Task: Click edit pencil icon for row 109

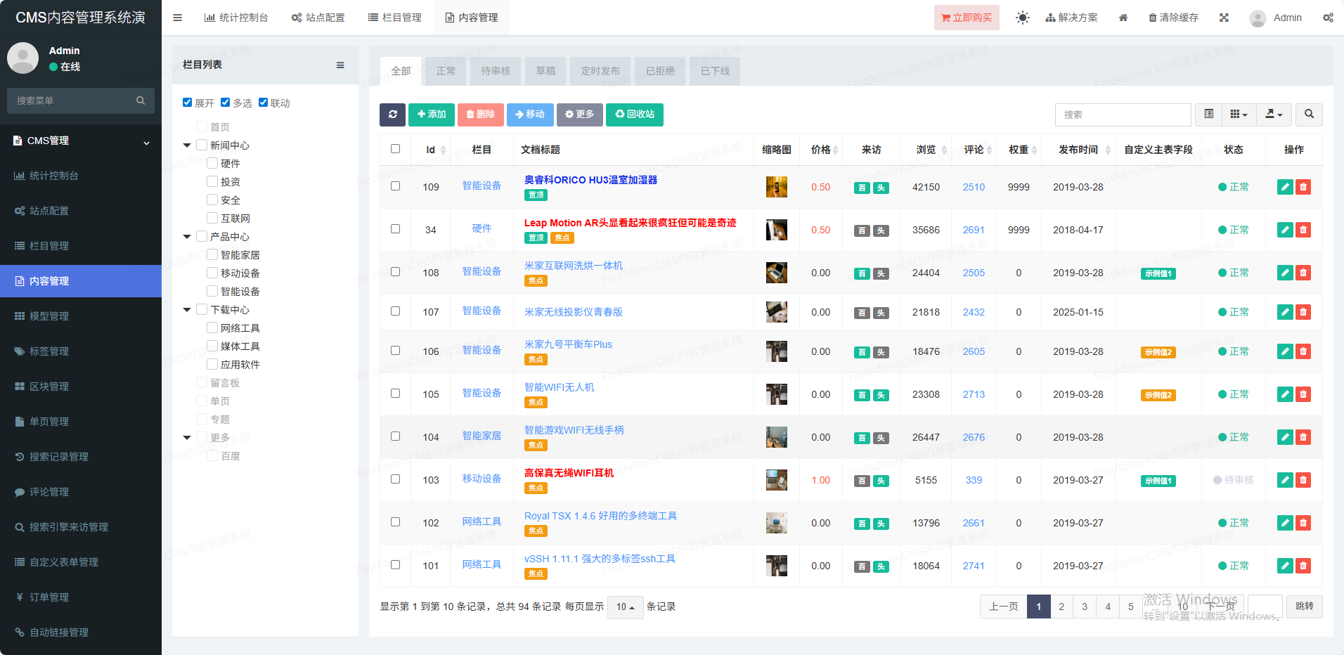Action: pos(1284,187)
